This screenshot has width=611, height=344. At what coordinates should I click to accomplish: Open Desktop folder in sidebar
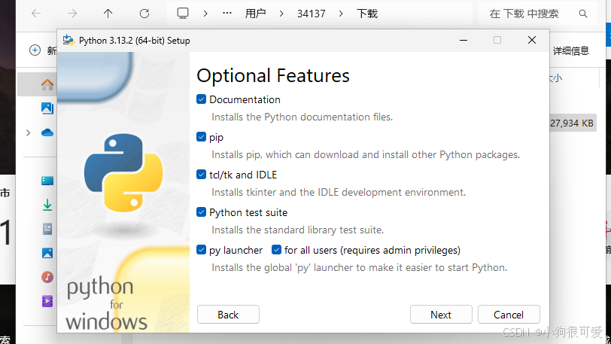pyautogui.click(x=47, y=181)
